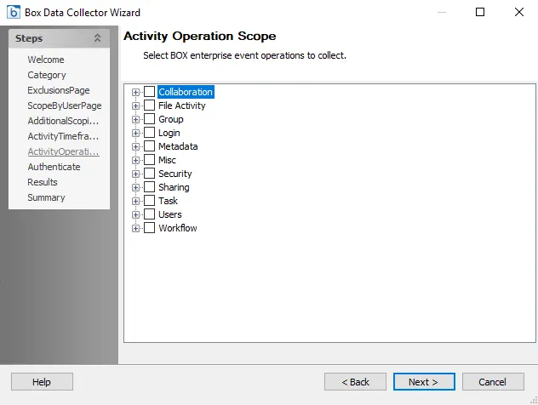Proceed with the Next button
The width and height of the screenshot is (538, 405).
(x=424, y=382)
